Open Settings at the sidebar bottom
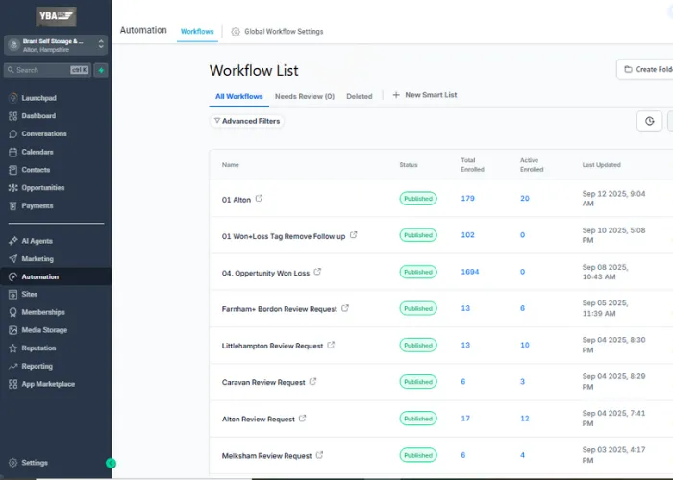Screen dimensions: 673x480 tap(35, 463)
